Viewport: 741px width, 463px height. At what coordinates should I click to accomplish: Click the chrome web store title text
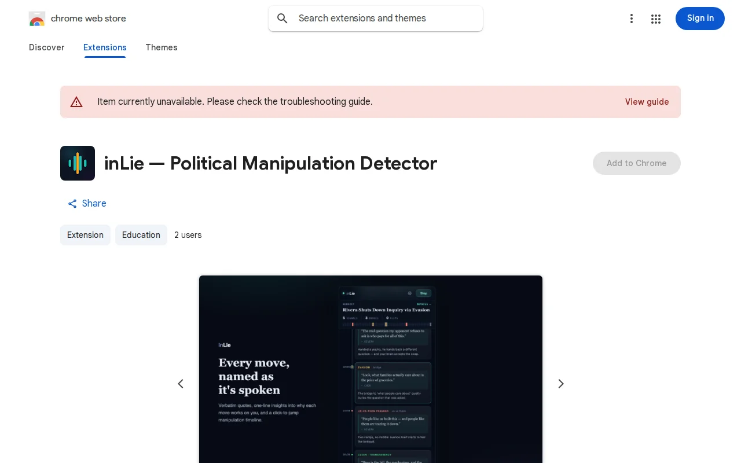[x=89, y=19]
